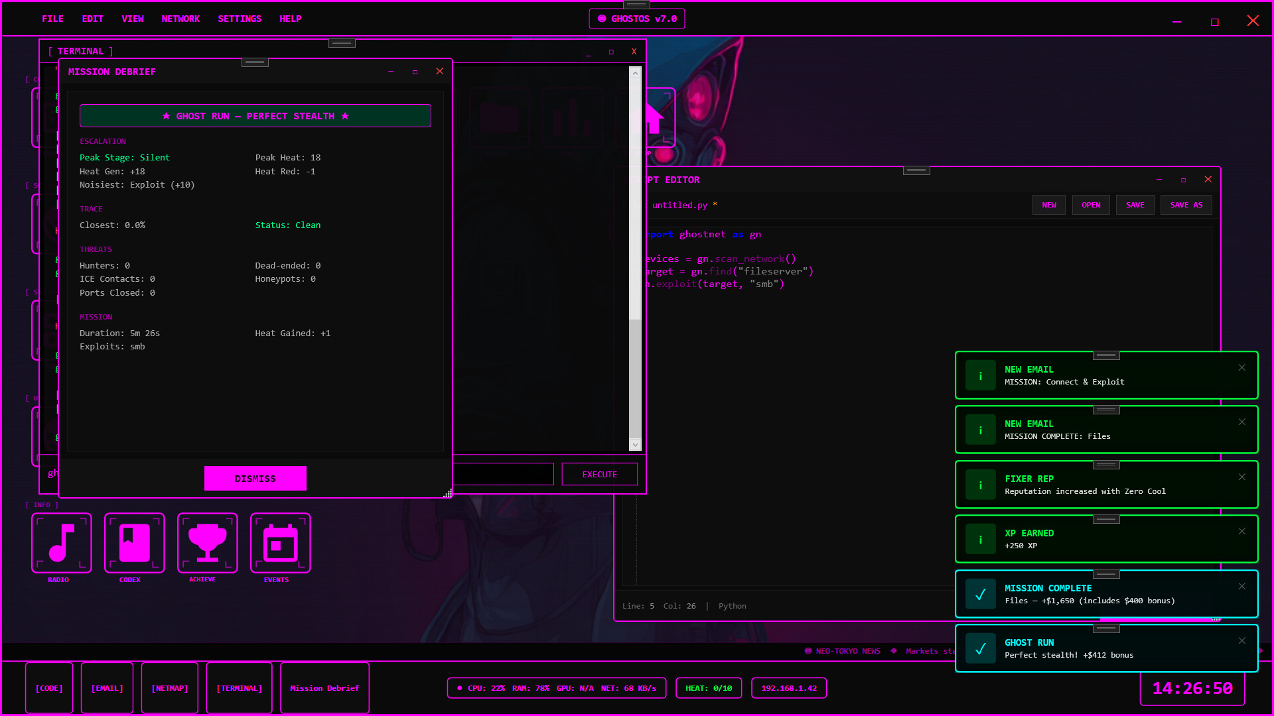This screenshot has width=1274, height=716.
Task: Close the Mission Debrief dialog
Action: (439, 71)
